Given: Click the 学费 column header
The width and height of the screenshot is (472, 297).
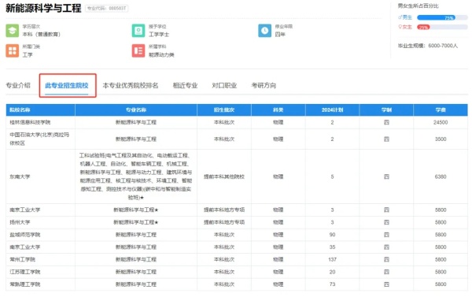Looking at the screenshot, I should (x=441, y=110).
